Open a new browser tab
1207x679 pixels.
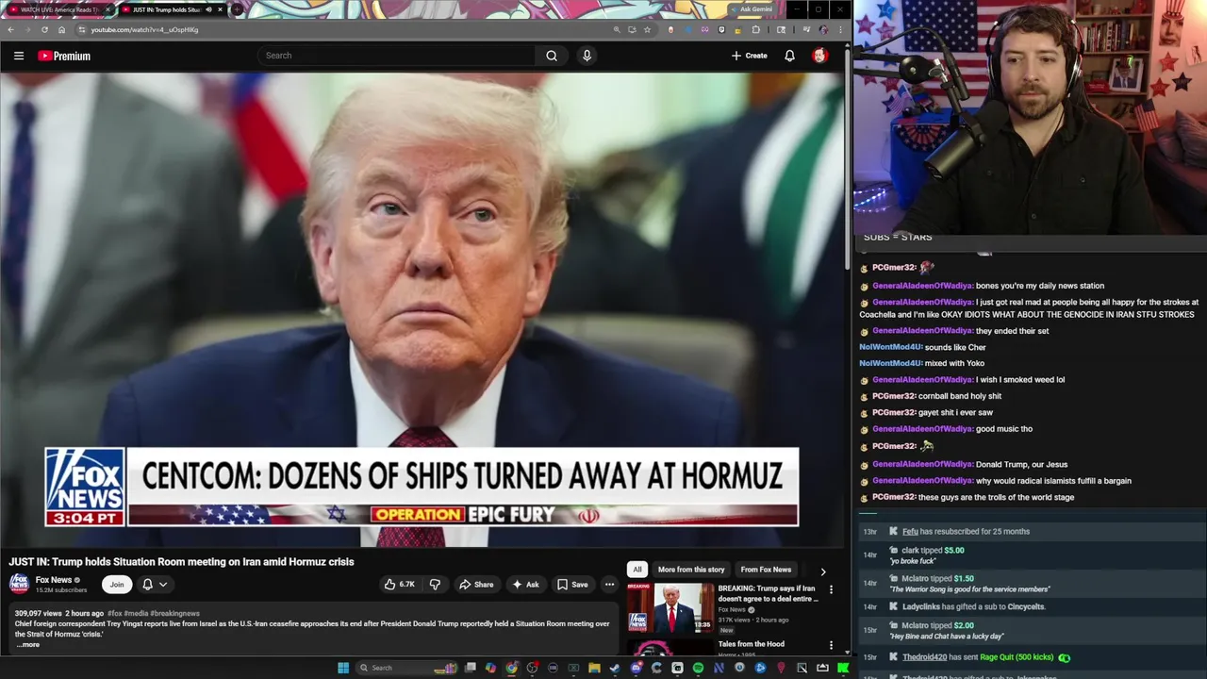click(x=238, y=9)
